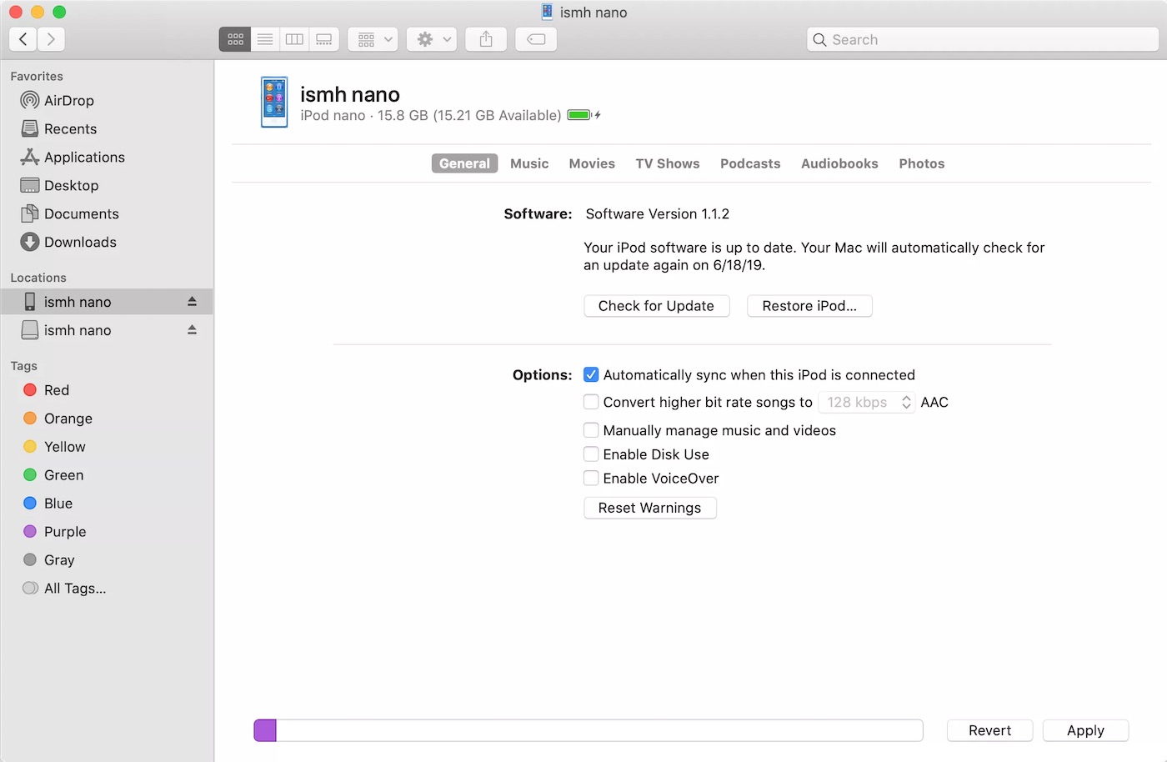Image resolution: width=1167 pixels, height=762 pixels.
Task: Click in the Search field
Action: point(982,39)
